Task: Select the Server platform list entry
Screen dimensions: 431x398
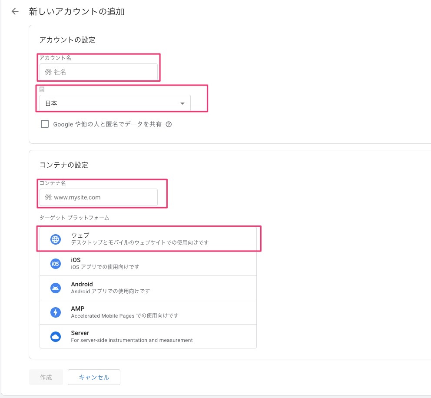Action: point(148,336)
